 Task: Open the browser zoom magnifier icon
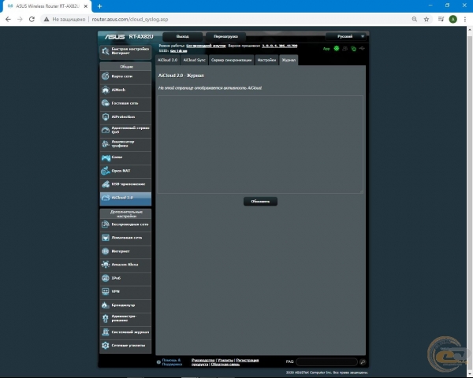pos(415,19)
